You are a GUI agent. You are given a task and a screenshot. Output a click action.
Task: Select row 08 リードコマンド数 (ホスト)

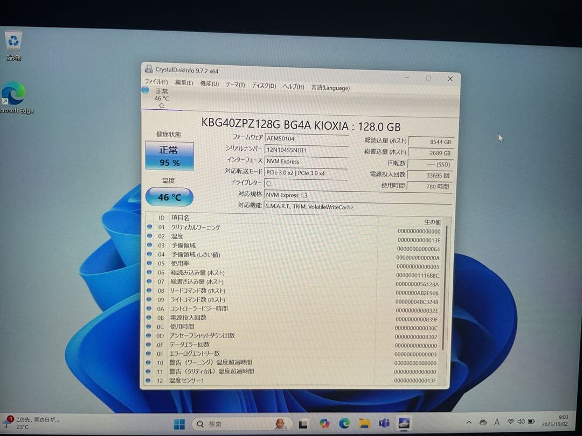[x=294, y=291]
